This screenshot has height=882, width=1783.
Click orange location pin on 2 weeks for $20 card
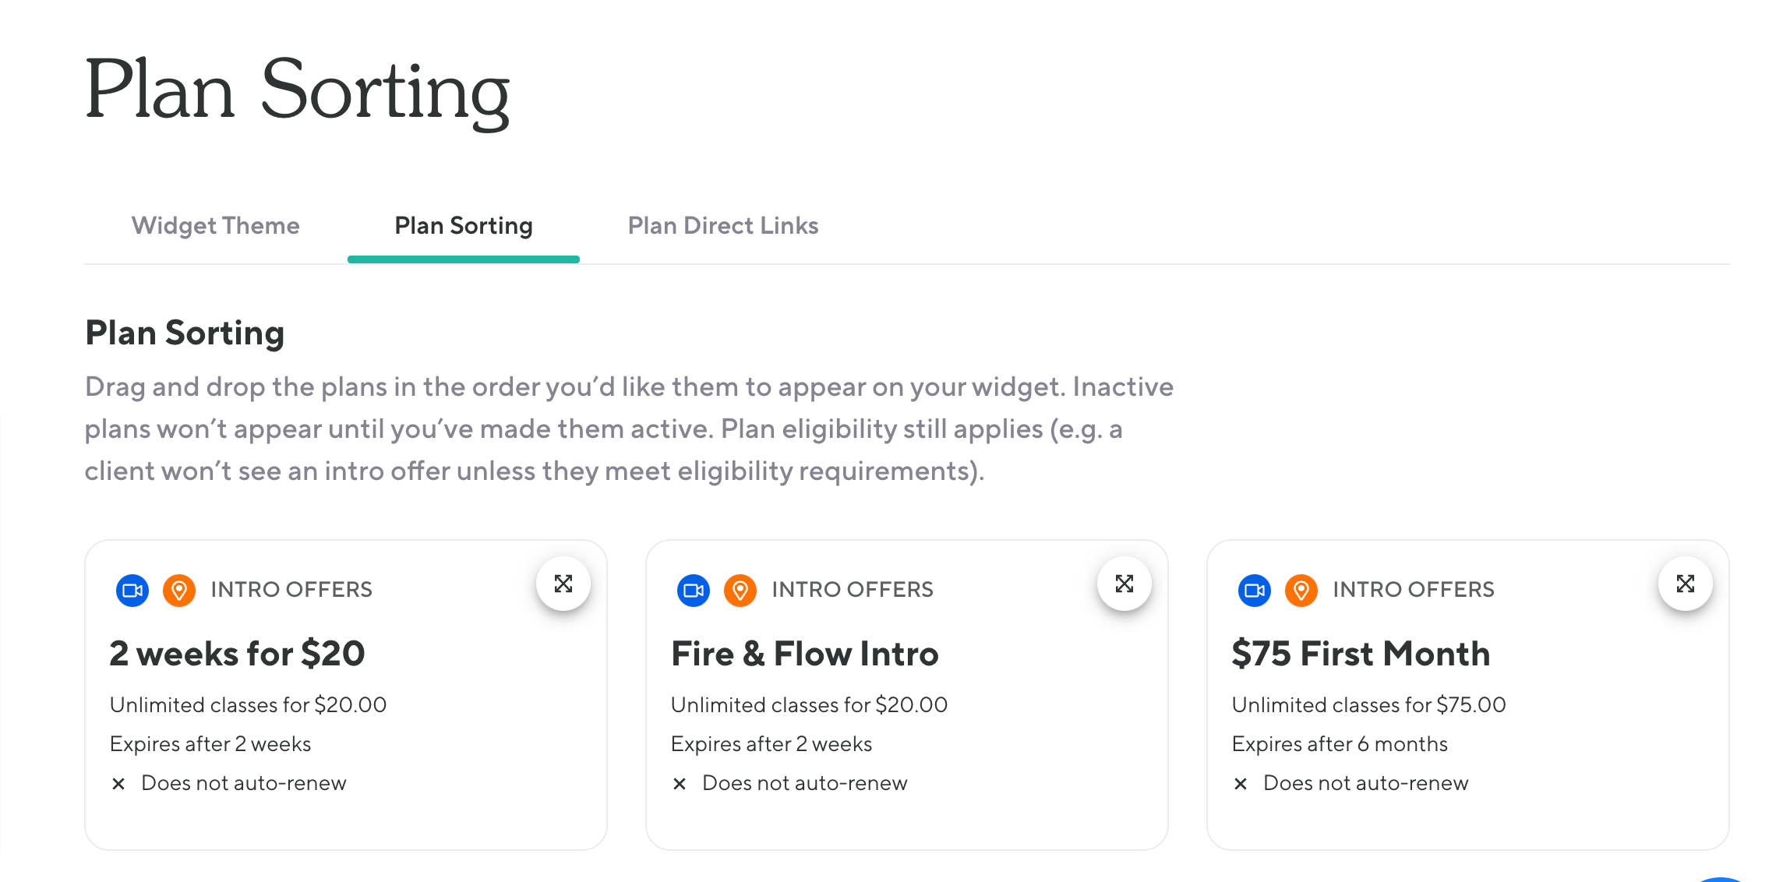click(179, 590)
